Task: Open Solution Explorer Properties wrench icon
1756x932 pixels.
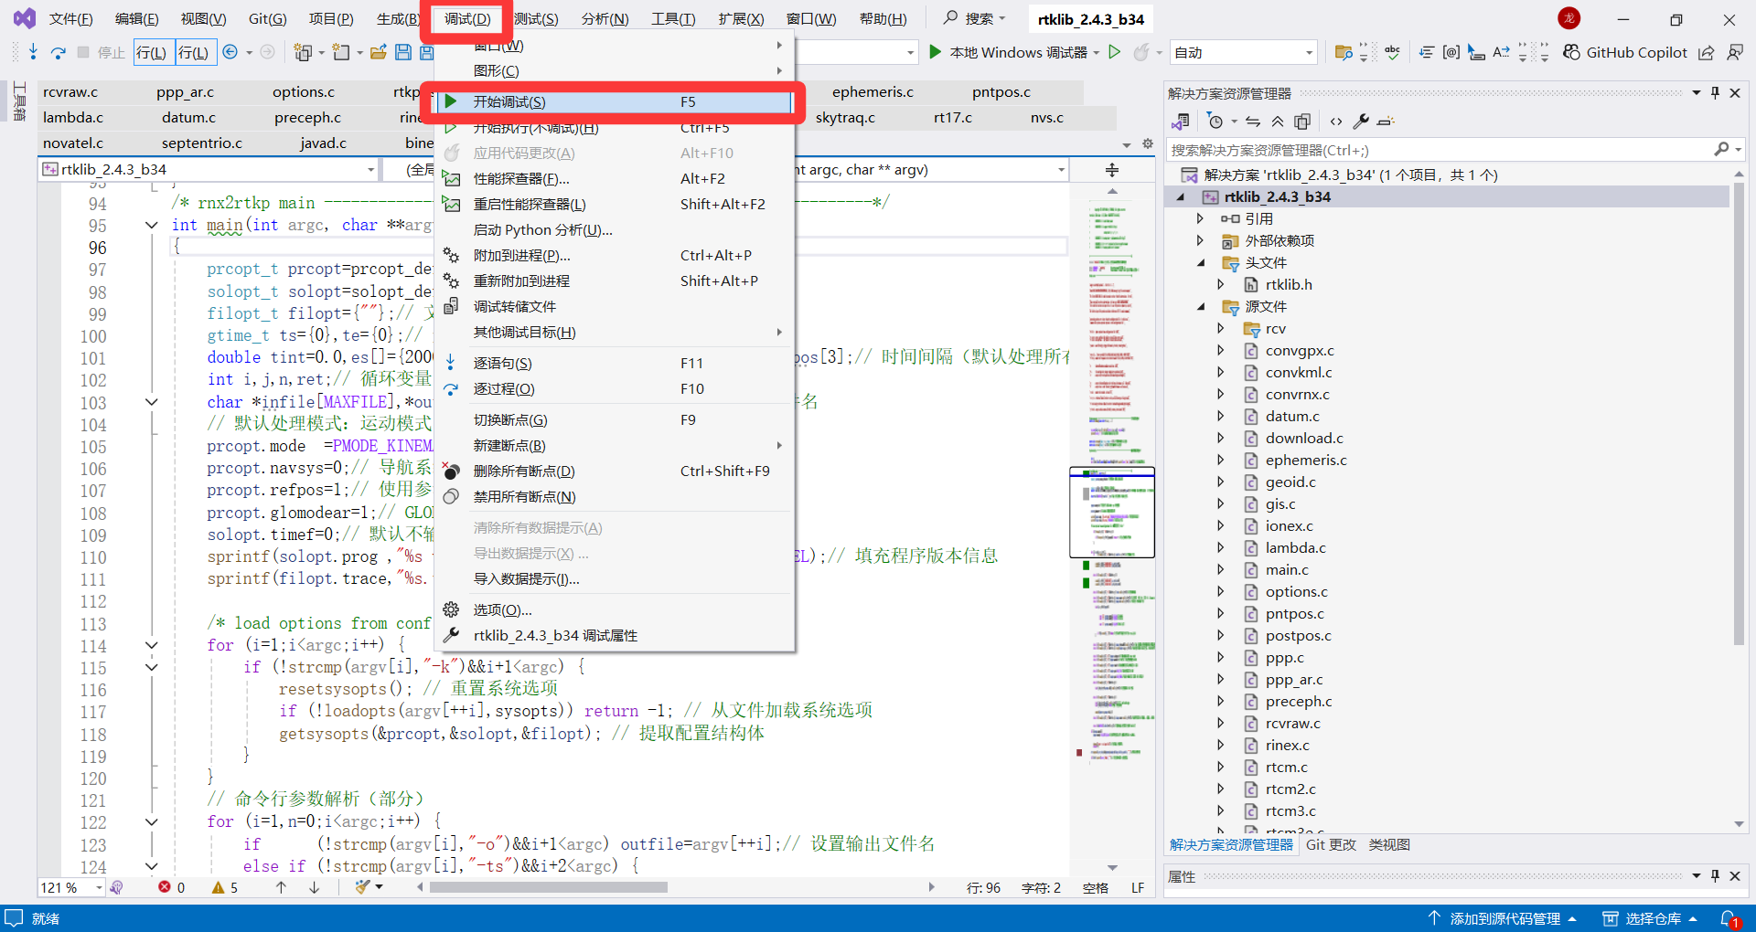Action: click(1361, 121)
